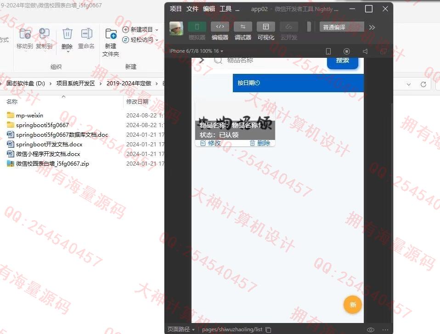The image size is (440, 334).
Task: Toggle the 编辑器 editor panel button
Action: 220,31
